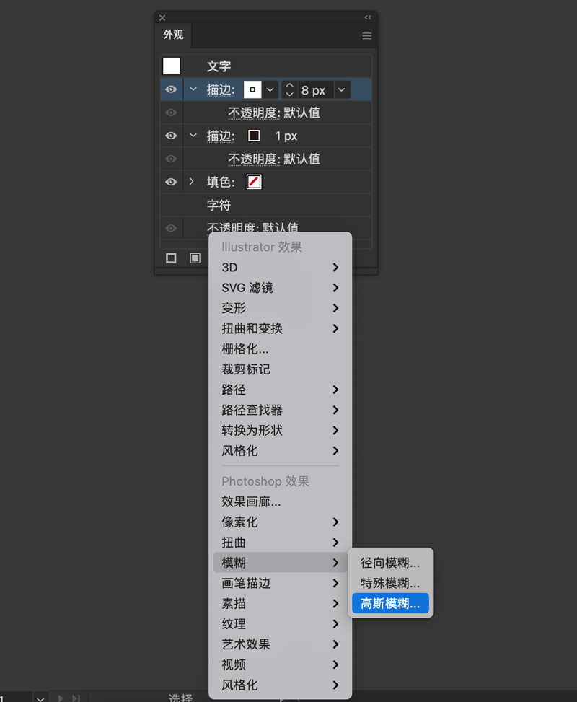This screenshot has height=702, width=577.
Task: Click the Add New Stroke icon
Action: click(x=171, y=258)
